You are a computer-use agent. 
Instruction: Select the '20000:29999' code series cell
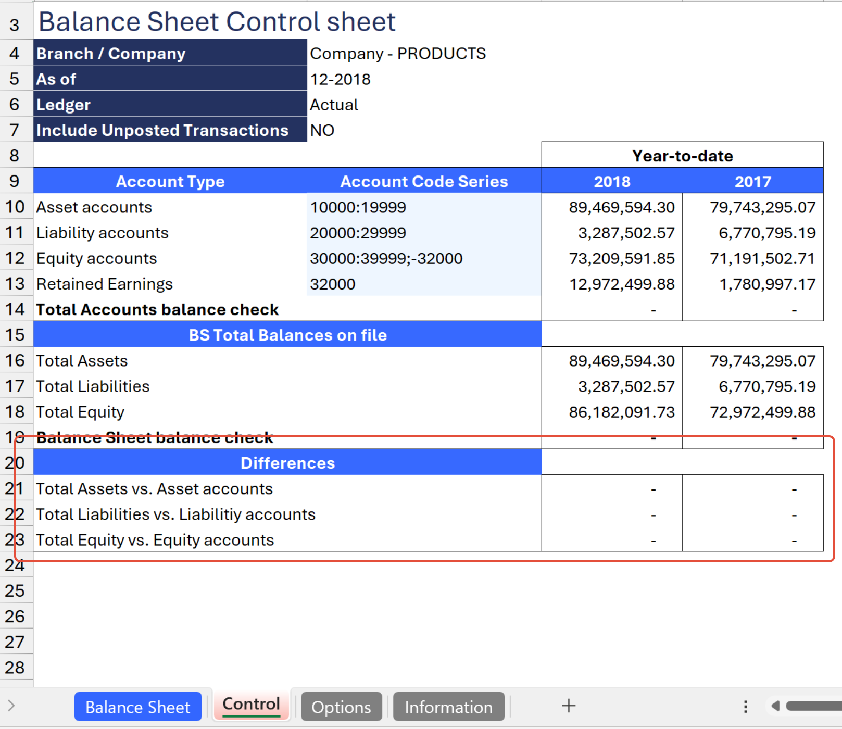[x=424, y=232]
